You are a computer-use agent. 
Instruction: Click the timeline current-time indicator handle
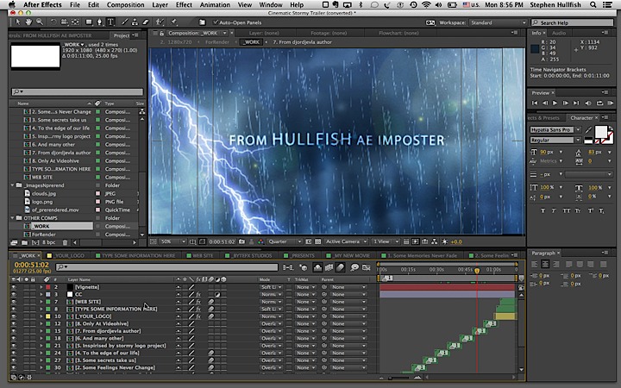point(477,271)
